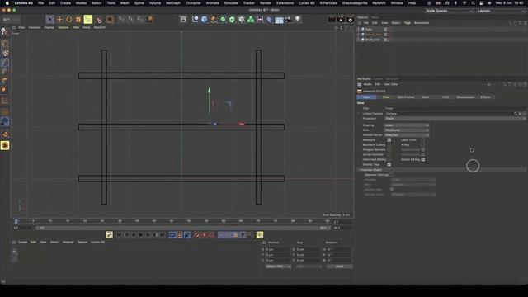Switch to the Safe Frames tab
Image resolution: width=528 pixels, height=297 pixels.
[406, 97]
